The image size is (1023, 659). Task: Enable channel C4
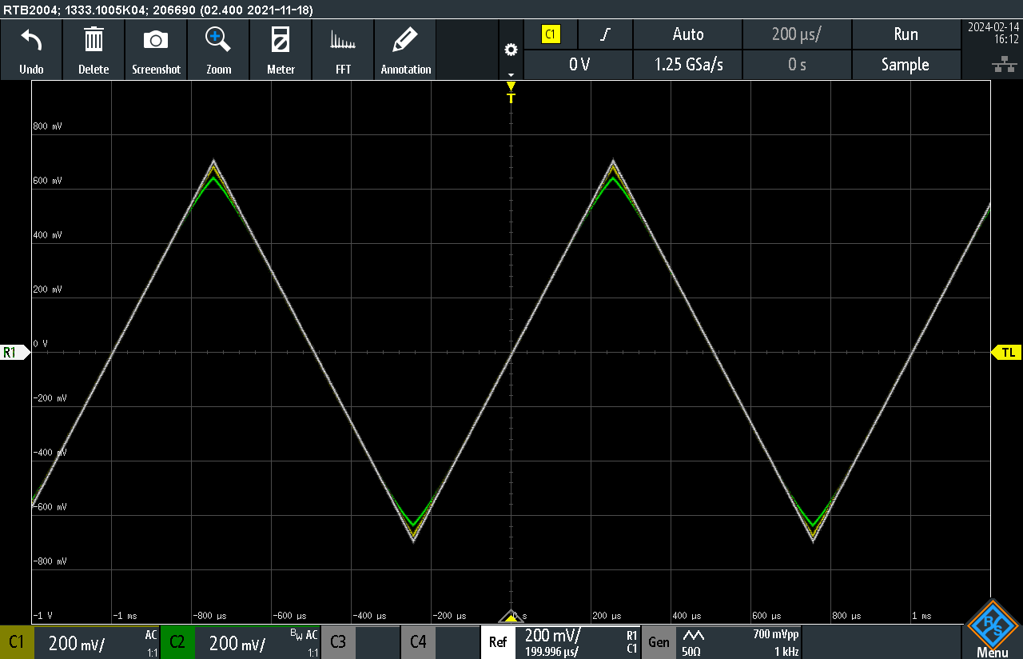tap(418, 642)
